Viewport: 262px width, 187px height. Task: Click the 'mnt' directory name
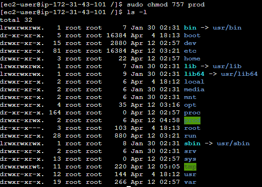point(190,97)
